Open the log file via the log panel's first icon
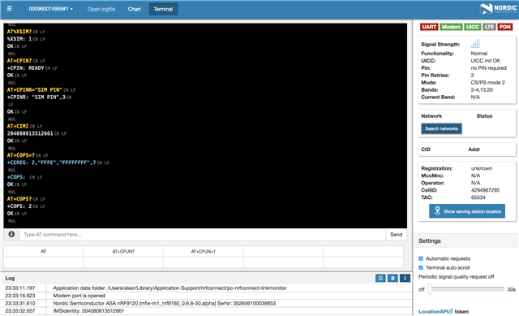Viewport: 519px width, 316px height. pos(380,278)
